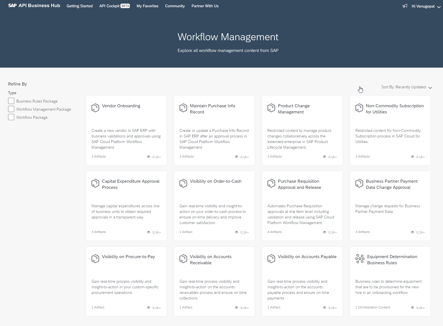Open Visibility on Accounts Receivable title
This screenshot has width=443, height=326.
pyautogui.click(x=211, y=260)
